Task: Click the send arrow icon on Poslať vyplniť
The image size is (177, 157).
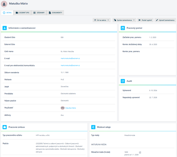Action: (140, 20)
